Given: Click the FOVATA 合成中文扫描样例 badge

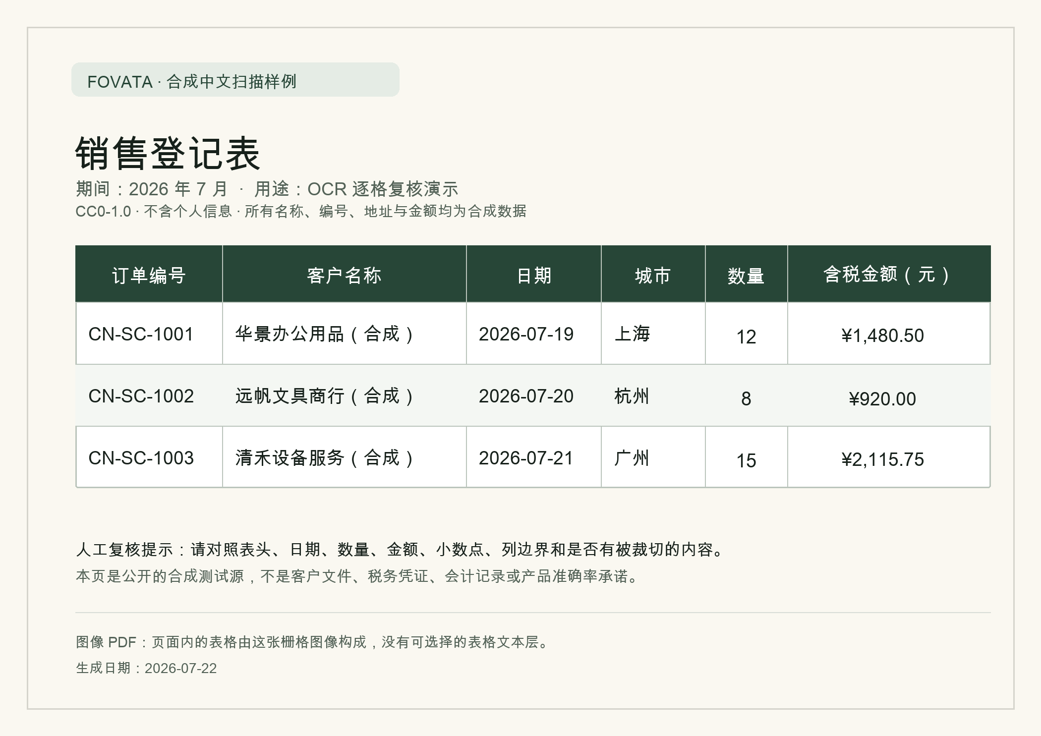Looking at the screenshot, I should tap(235, 80).
